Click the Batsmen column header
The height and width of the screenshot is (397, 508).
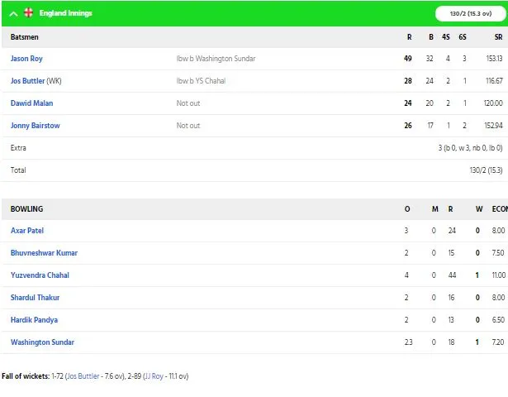tap(25, 38)
